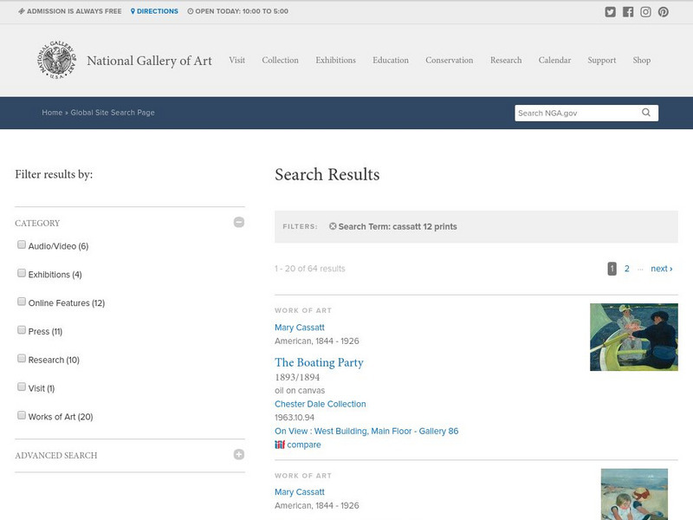
Task: Go to the Home breadcrumb
Action: pos(52,113)
